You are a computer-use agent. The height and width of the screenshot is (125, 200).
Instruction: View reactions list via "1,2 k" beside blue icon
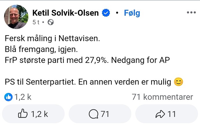pyautogui.click(x=23, y=97)
